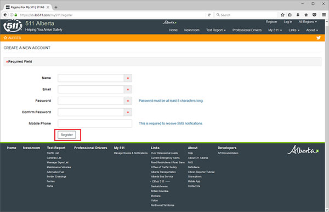Screen dimensions: 329x212
Task: Click the address bar URL
Action: pos(46,15)
